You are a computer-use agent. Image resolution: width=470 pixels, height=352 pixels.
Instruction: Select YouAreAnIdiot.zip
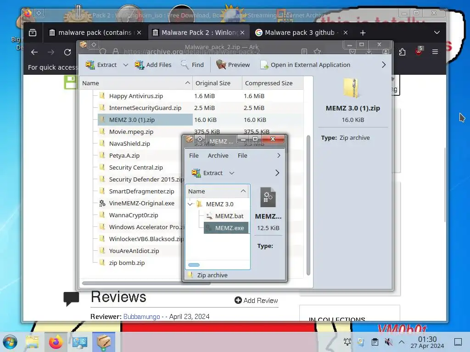click(134, 251)
